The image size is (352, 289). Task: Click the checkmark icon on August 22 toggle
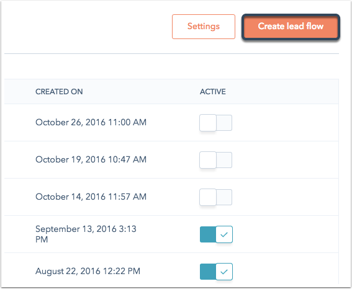[224, 272]
